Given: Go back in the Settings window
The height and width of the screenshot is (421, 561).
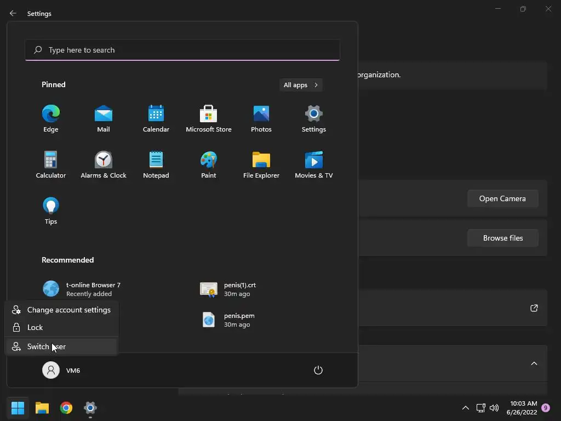Looking at the screenshot, I should click(13, 13).
